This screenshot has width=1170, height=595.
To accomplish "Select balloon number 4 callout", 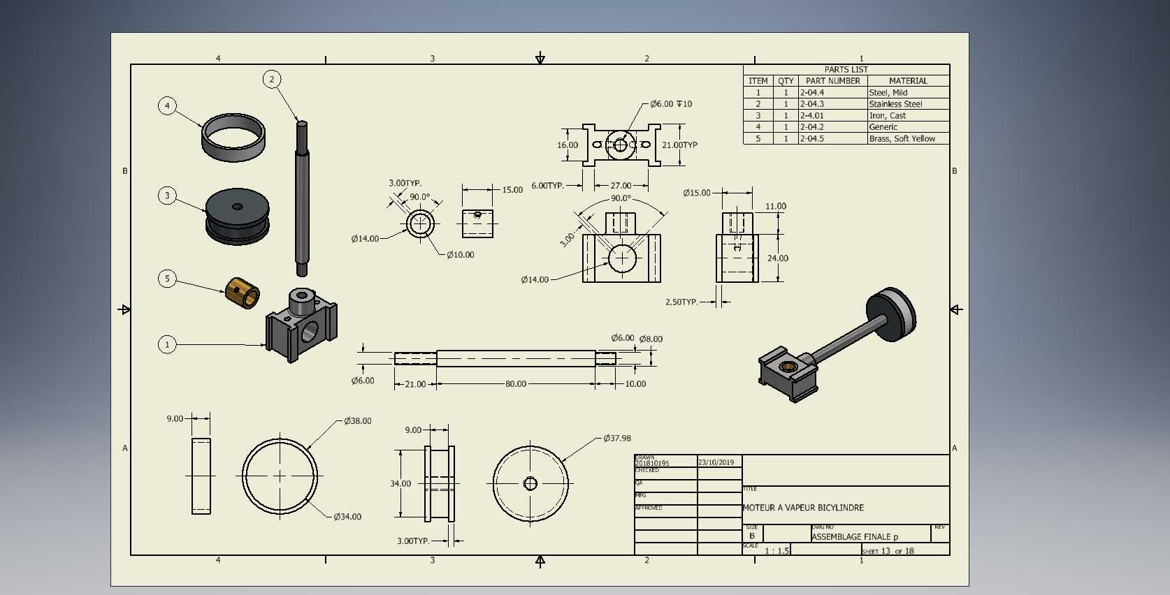I will 167,105.
